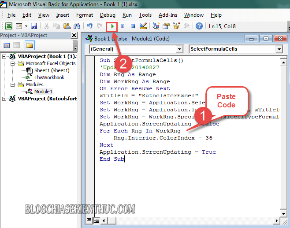
Task: Open the Run menu
Action: click(127, 15)
